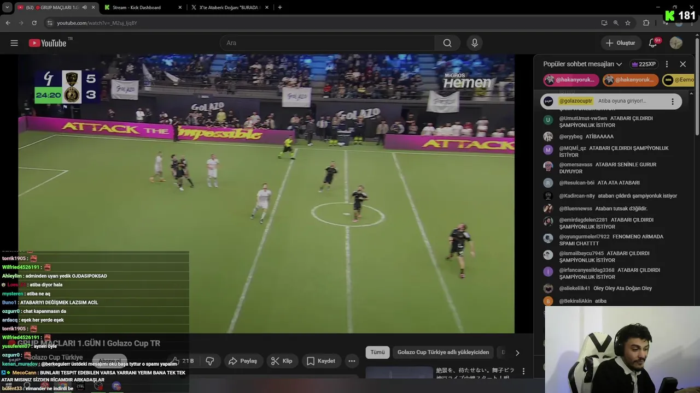Select Golazo Cup Türkiye adlı yükleyiciden chip
700x393 pixels.
(x=443, y=352)
